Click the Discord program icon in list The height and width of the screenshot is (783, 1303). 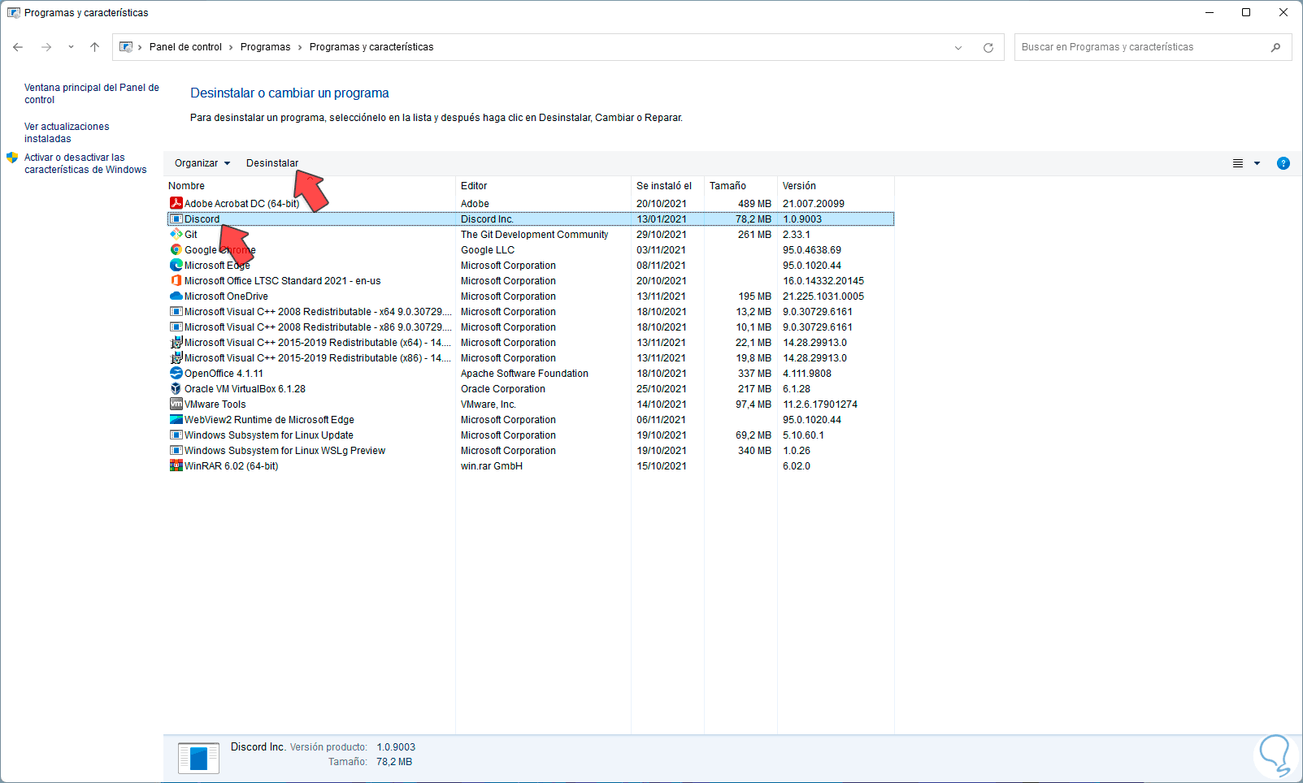pyautogui.click(x=176, y=218)
